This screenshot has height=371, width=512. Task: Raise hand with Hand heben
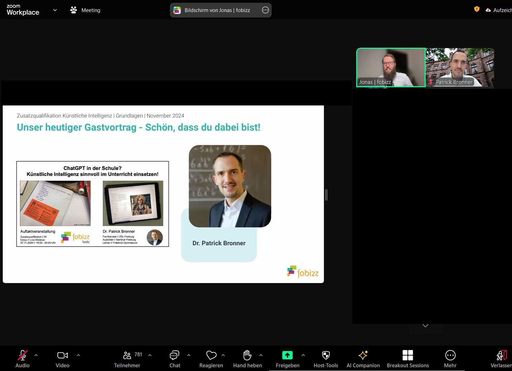coord(247,358)
